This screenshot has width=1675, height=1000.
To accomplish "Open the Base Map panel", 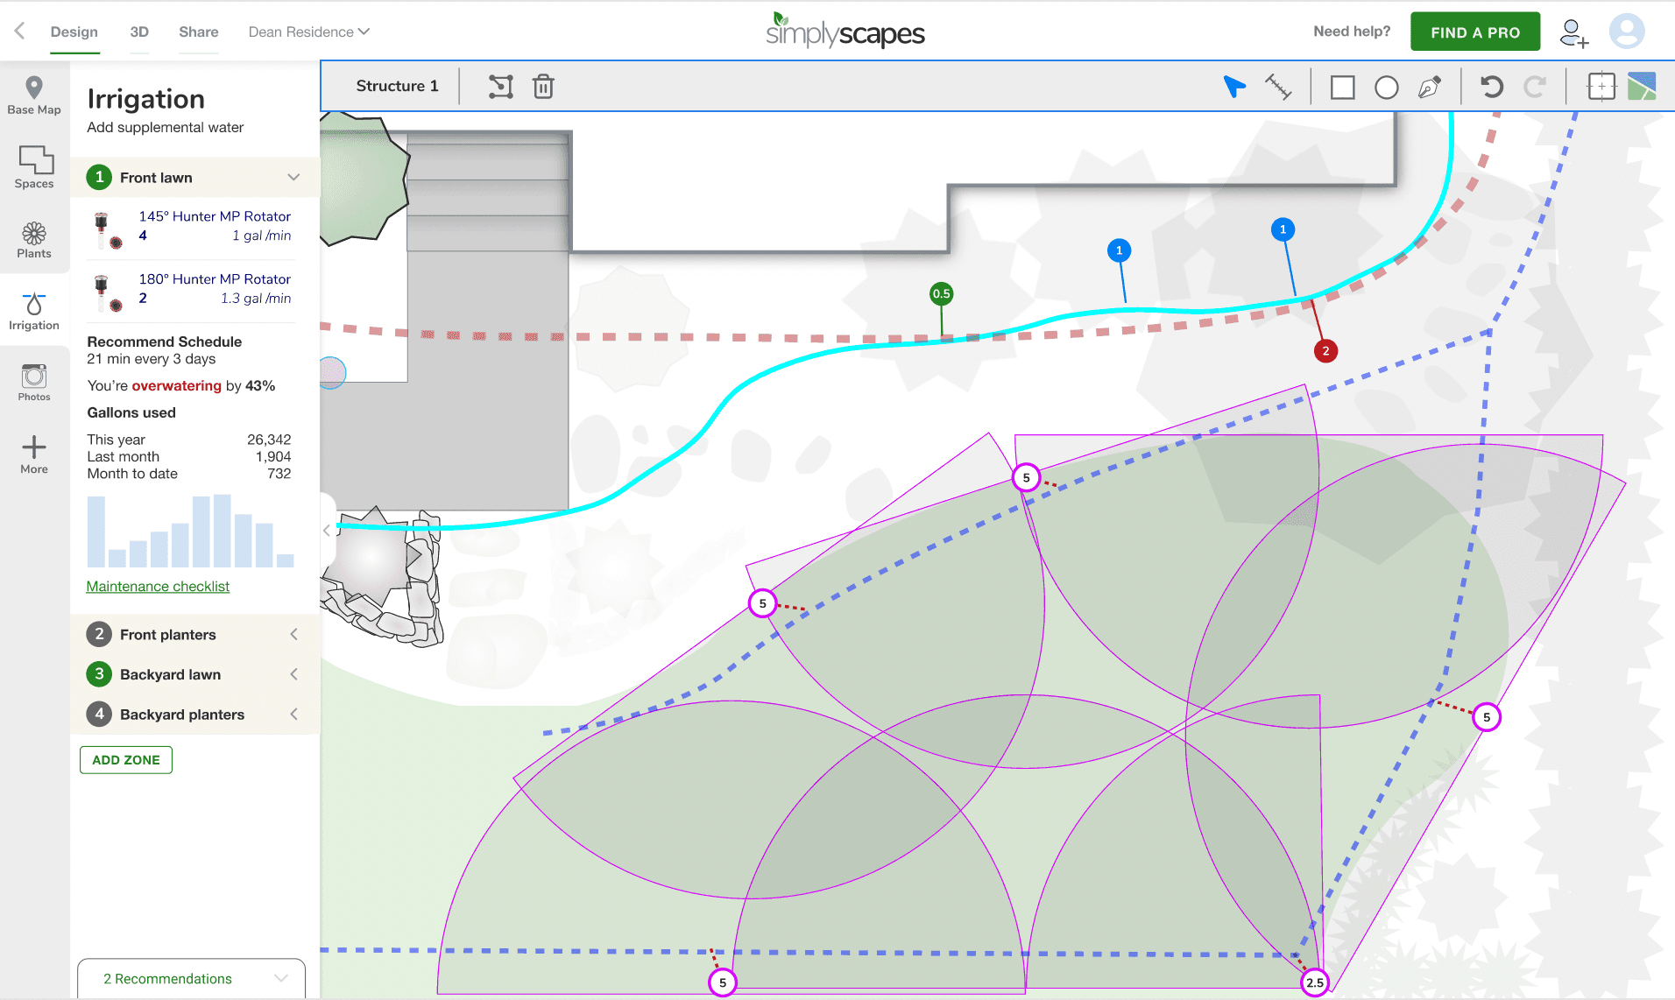I will pos(34,95).
